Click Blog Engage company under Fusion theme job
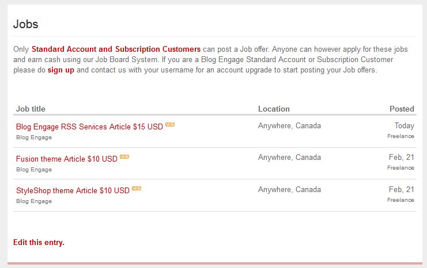 pos(34,170)
